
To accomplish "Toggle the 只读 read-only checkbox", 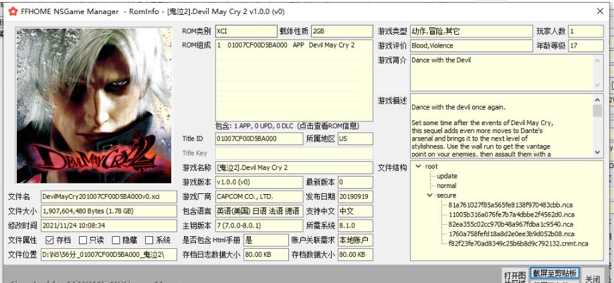I will [x=83, y=240].
